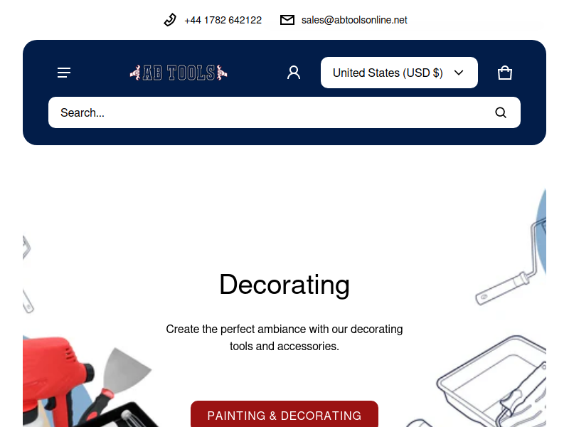Click the Decorating heading

click(284, 285)
